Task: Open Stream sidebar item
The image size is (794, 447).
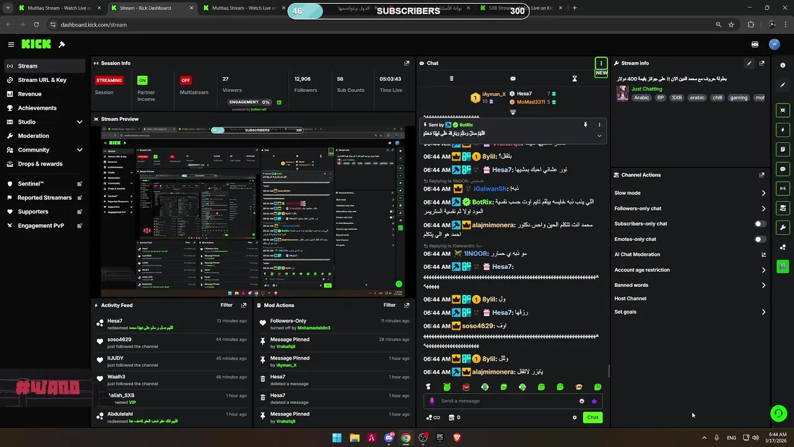Action: (44, 66)
